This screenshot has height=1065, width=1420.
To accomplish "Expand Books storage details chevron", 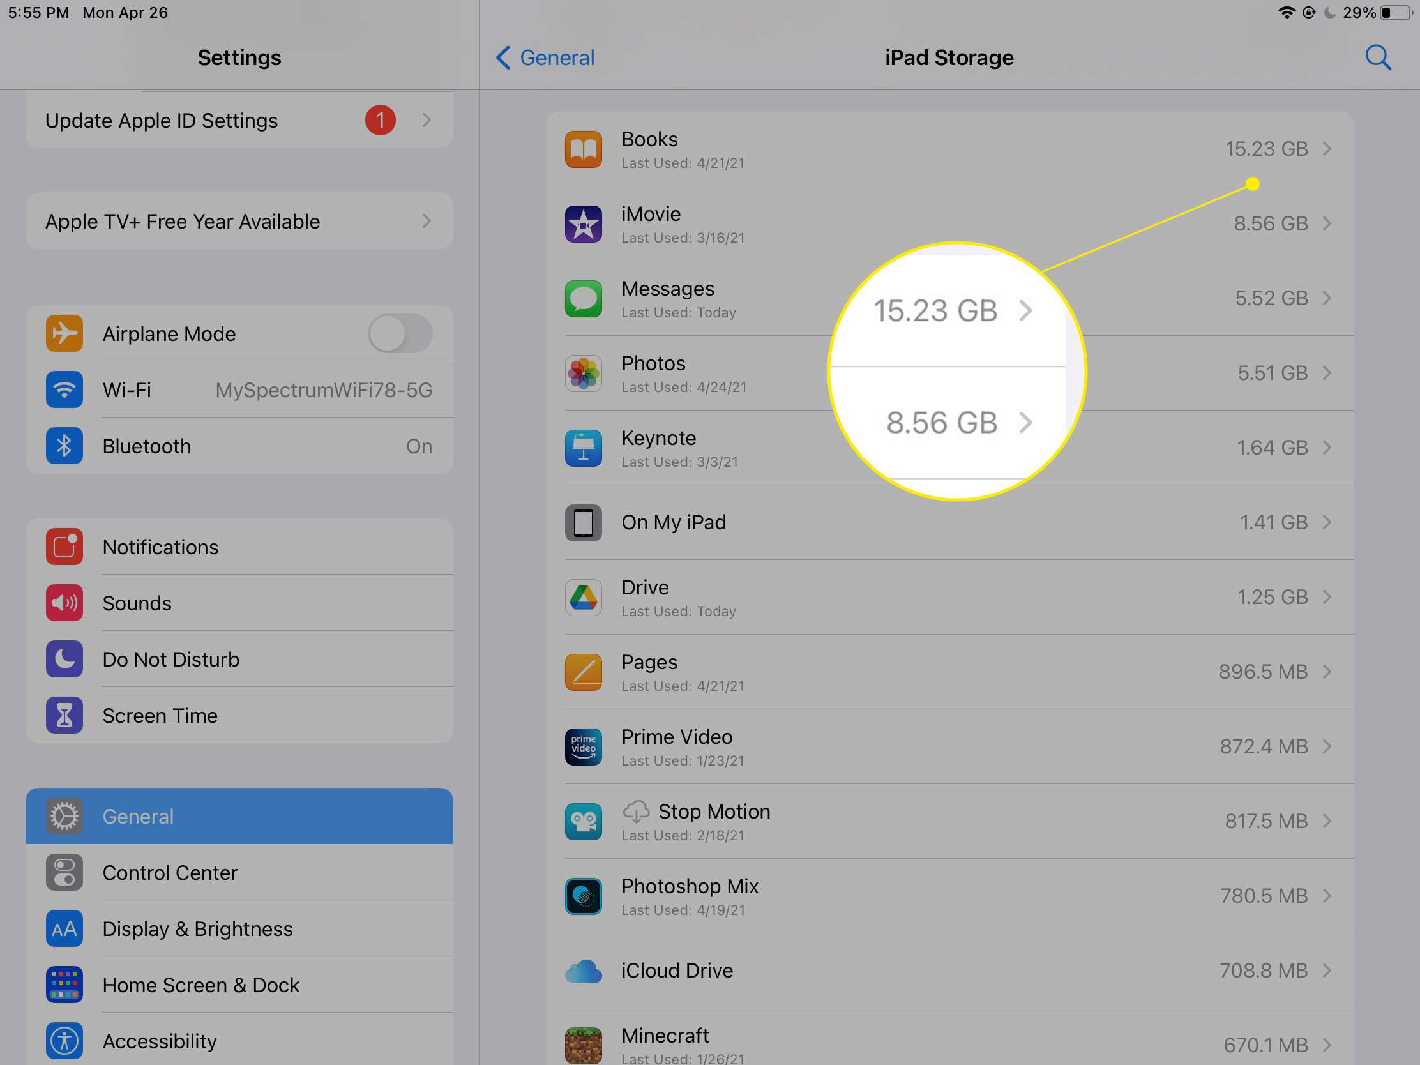I will tap(1327, 149).
